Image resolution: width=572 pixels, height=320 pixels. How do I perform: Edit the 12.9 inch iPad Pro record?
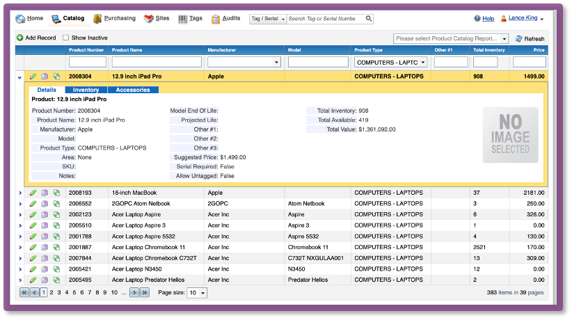tap(33, 77)
